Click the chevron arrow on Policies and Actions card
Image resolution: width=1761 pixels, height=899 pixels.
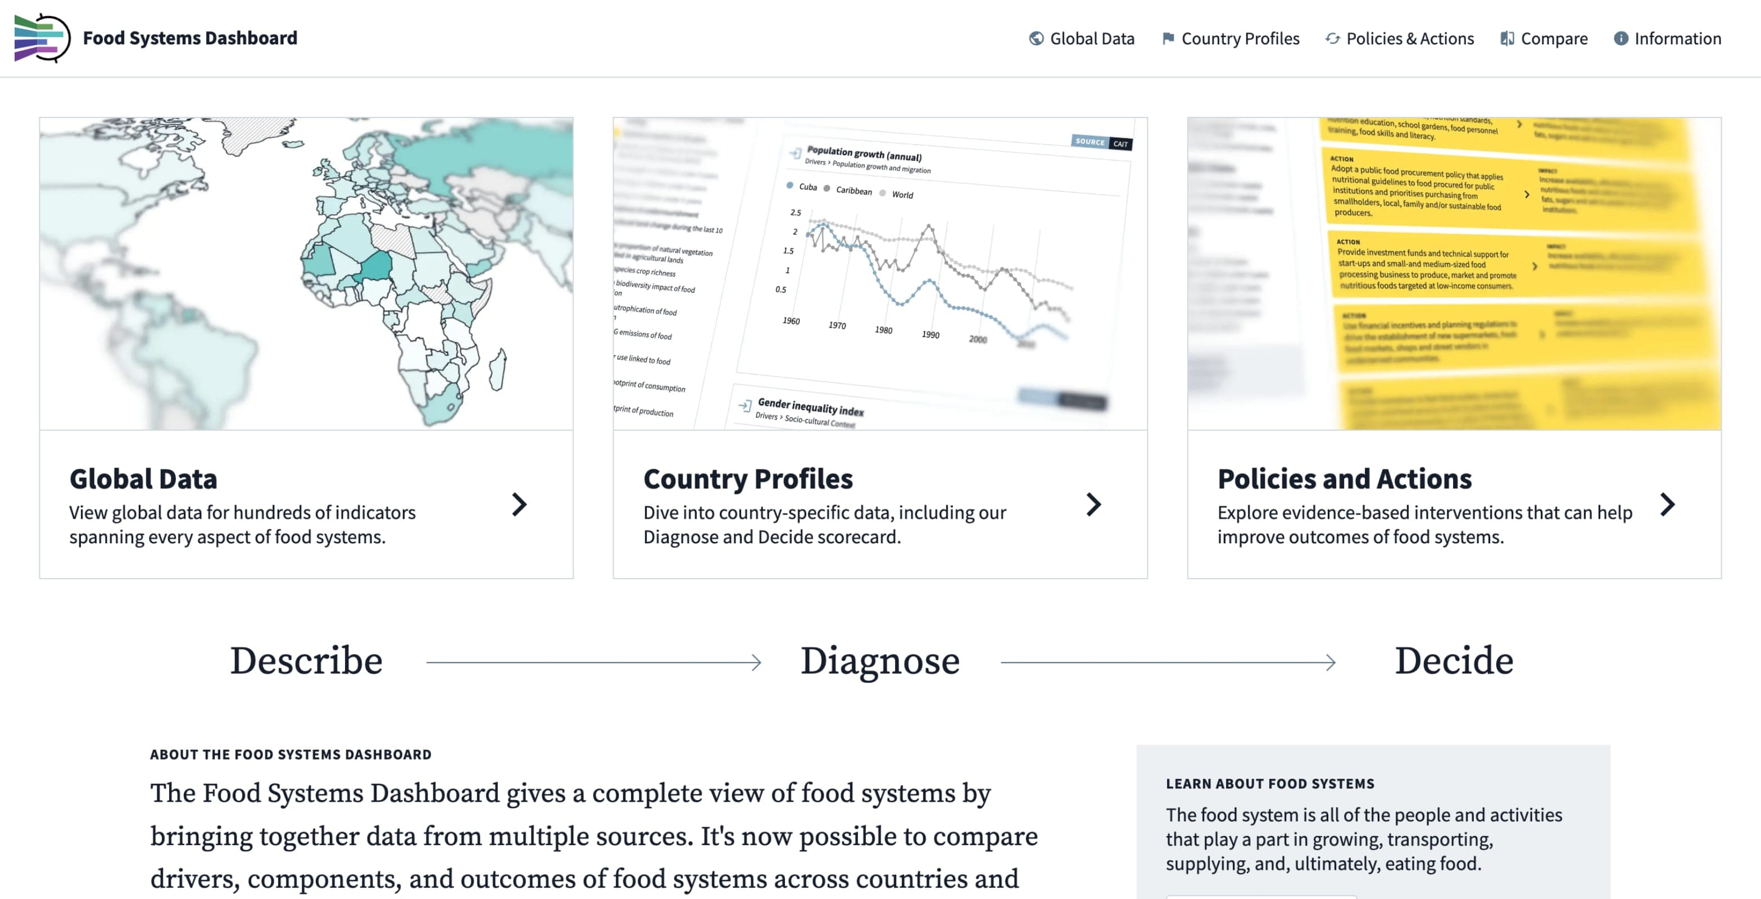(x=1667, y=505)
